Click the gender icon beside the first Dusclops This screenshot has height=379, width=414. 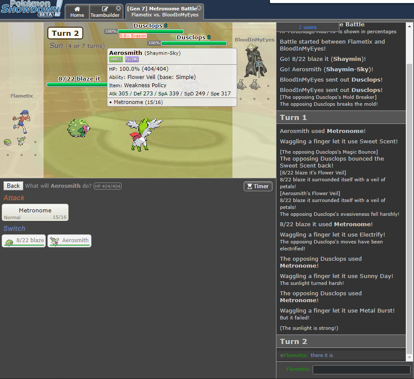tap(166, 25)
